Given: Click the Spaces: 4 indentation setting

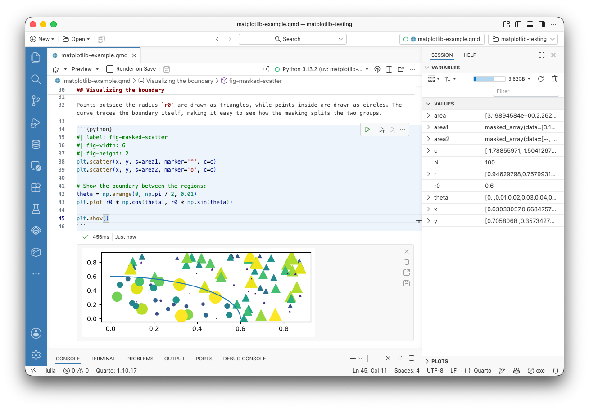Looking at the screenshot, I should point(407,371).
